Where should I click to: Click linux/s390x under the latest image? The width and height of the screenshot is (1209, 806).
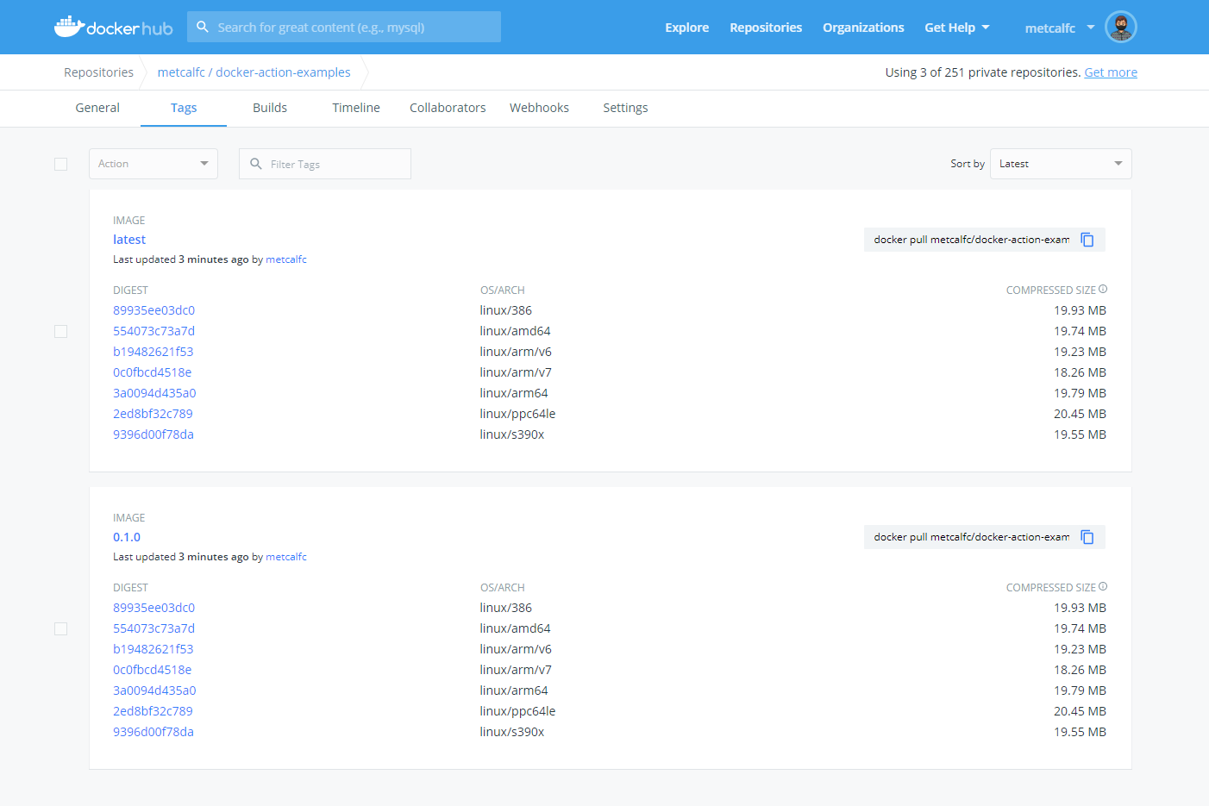[512, 434]
